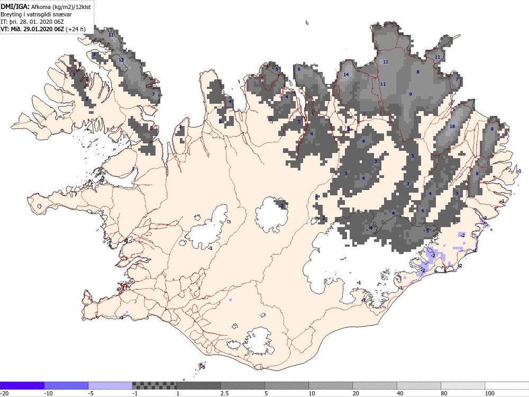Screen dimensions: 529x397
Task: Click the '40' legend label
Action: (x=400, y=393)
